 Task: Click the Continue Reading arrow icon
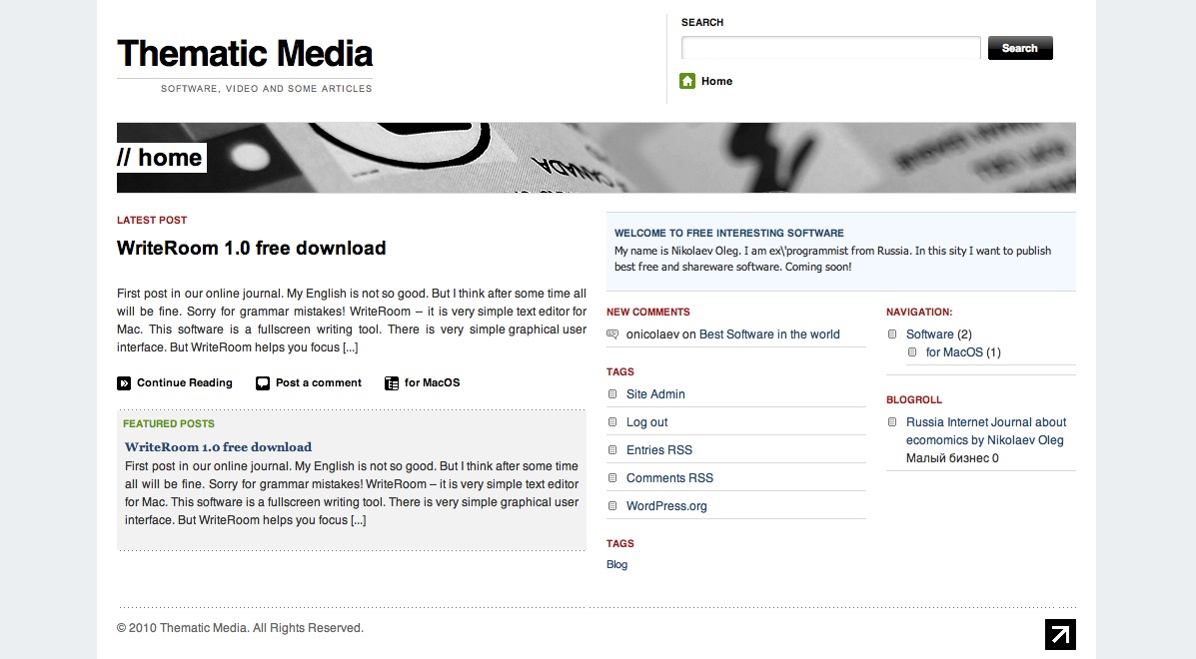[124, 383]
